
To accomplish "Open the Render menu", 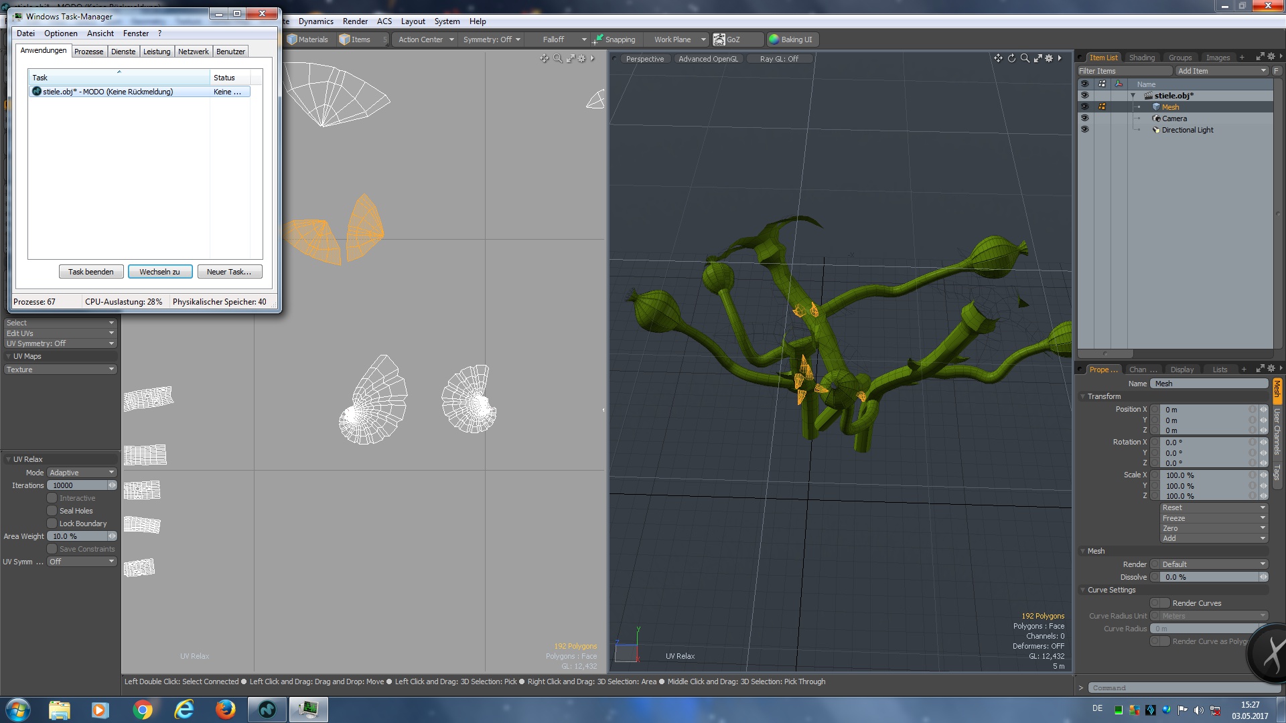I will [x=355, y=21].
